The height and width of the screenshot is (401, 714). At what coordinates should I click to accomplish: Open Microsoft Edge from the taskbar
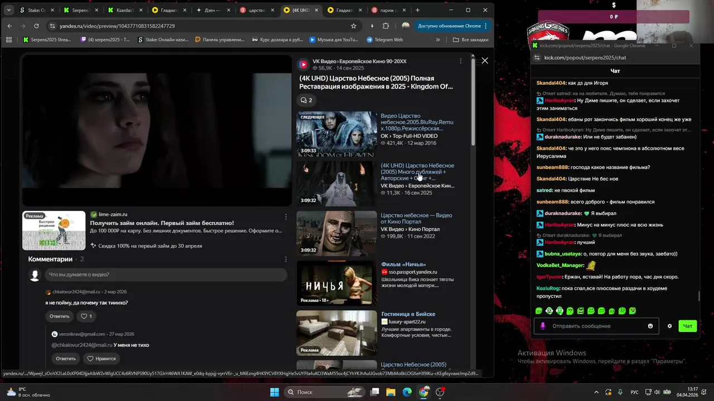[x=407, y=392]
